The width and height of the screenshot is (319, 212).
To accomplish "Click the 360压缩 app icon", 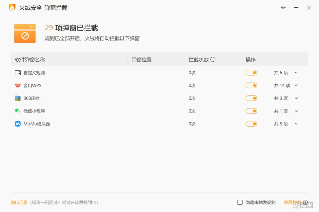I will coord(18,98).
